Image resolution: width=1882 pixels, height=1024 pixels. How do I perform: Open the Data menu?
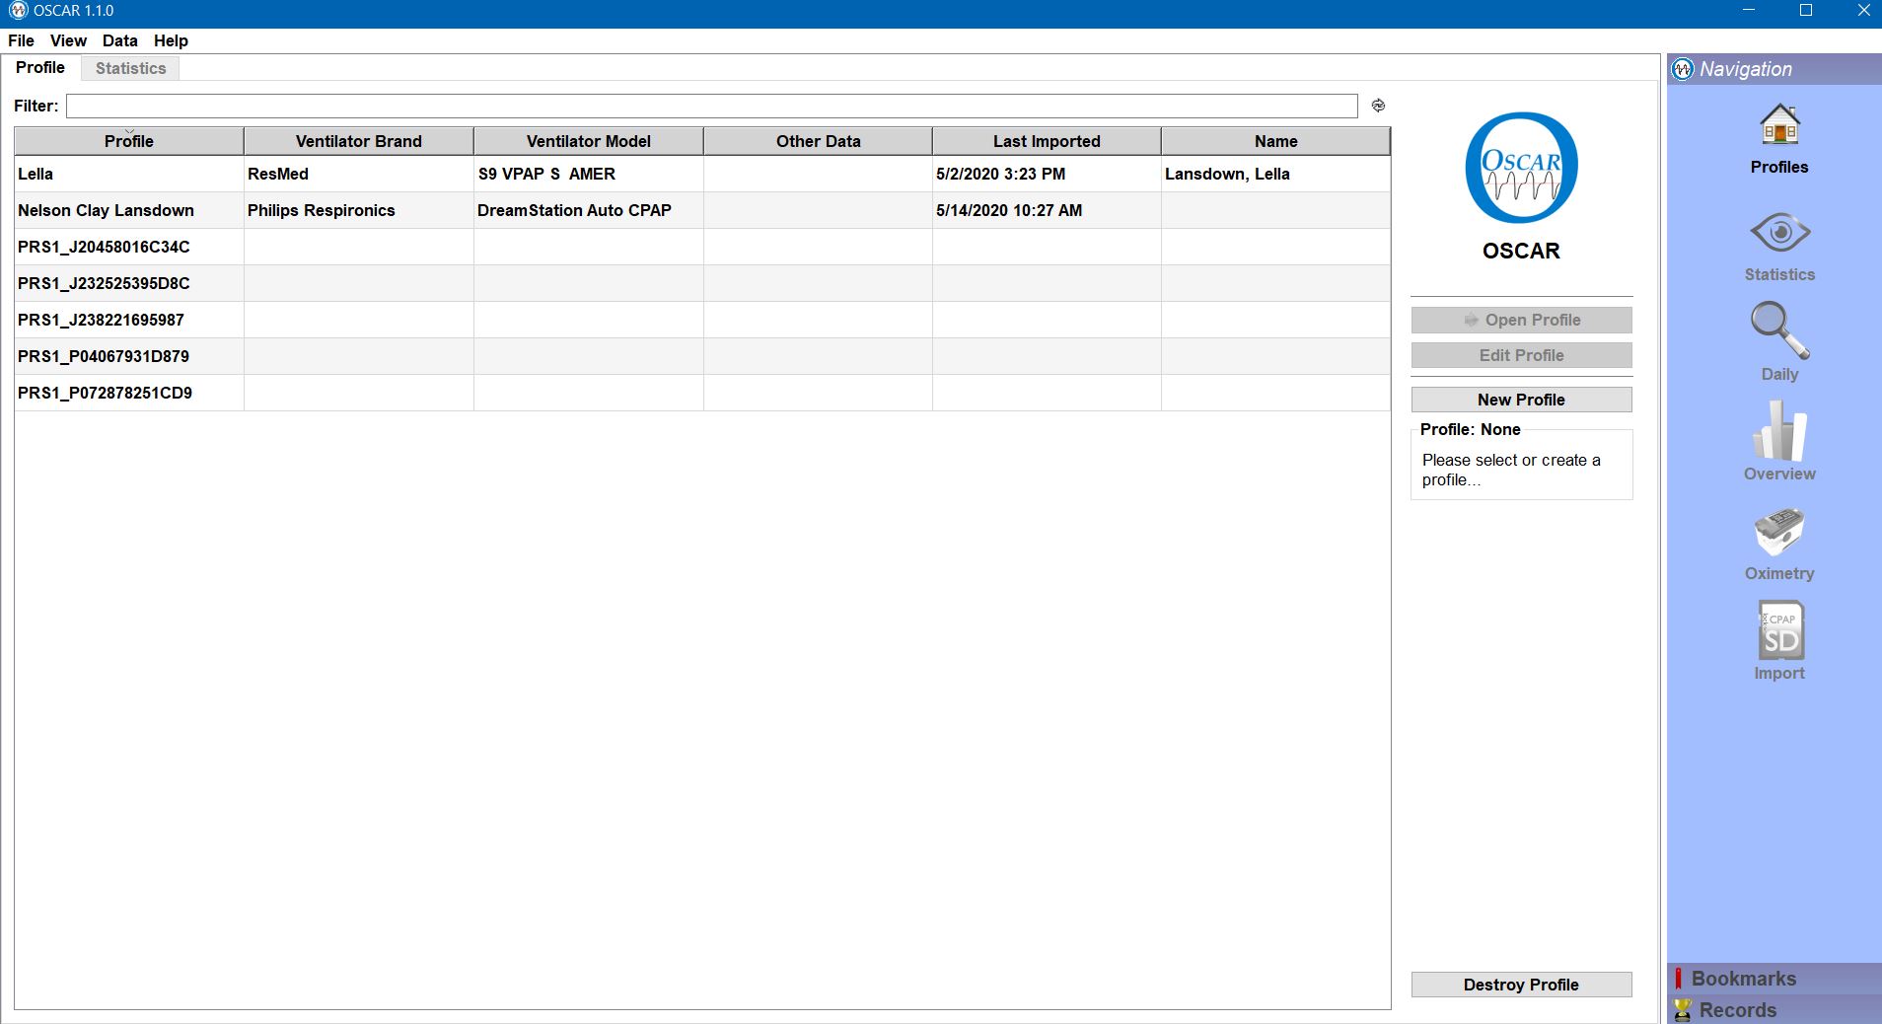(119, 40)
